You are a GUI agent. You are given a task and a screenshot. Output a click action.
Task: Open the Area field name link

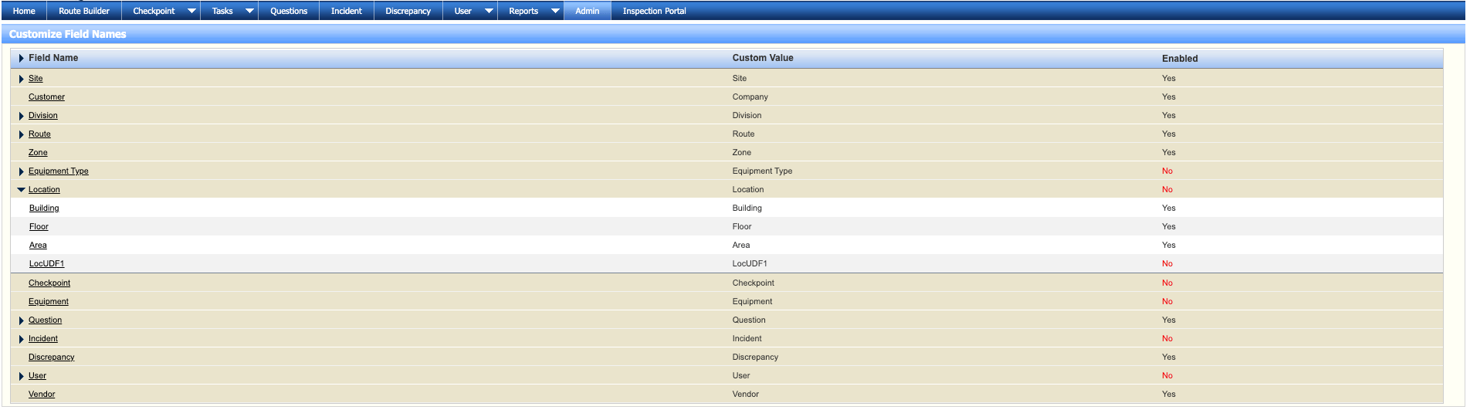(38, 246)
